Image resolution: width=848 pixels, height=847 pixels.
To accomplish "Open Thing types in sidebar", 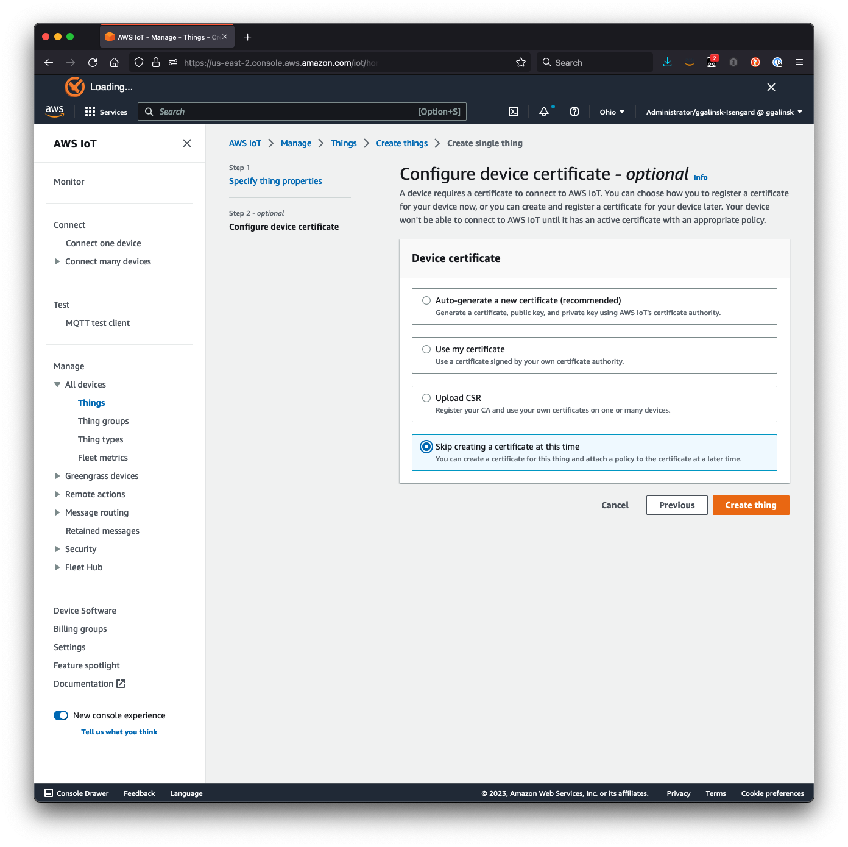I will click(101, 439).
